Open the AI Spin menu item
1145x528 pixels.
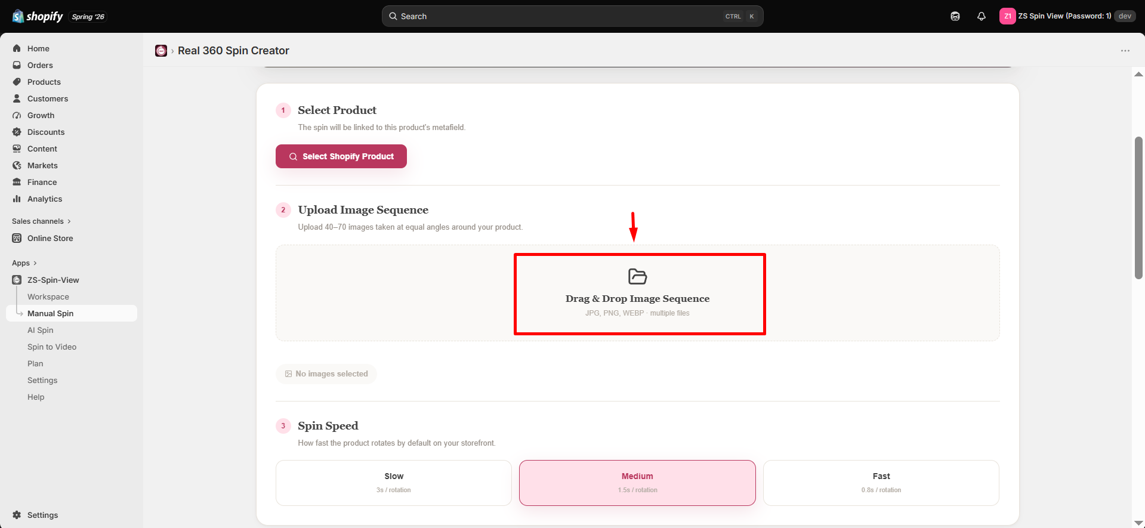[x=41, y=330]
